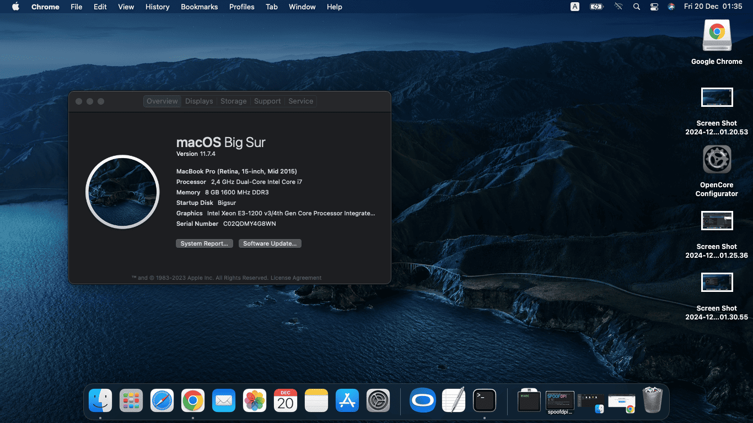Switch to the Displays tab
The image size is (753, 423).
[x=199, y=101]
